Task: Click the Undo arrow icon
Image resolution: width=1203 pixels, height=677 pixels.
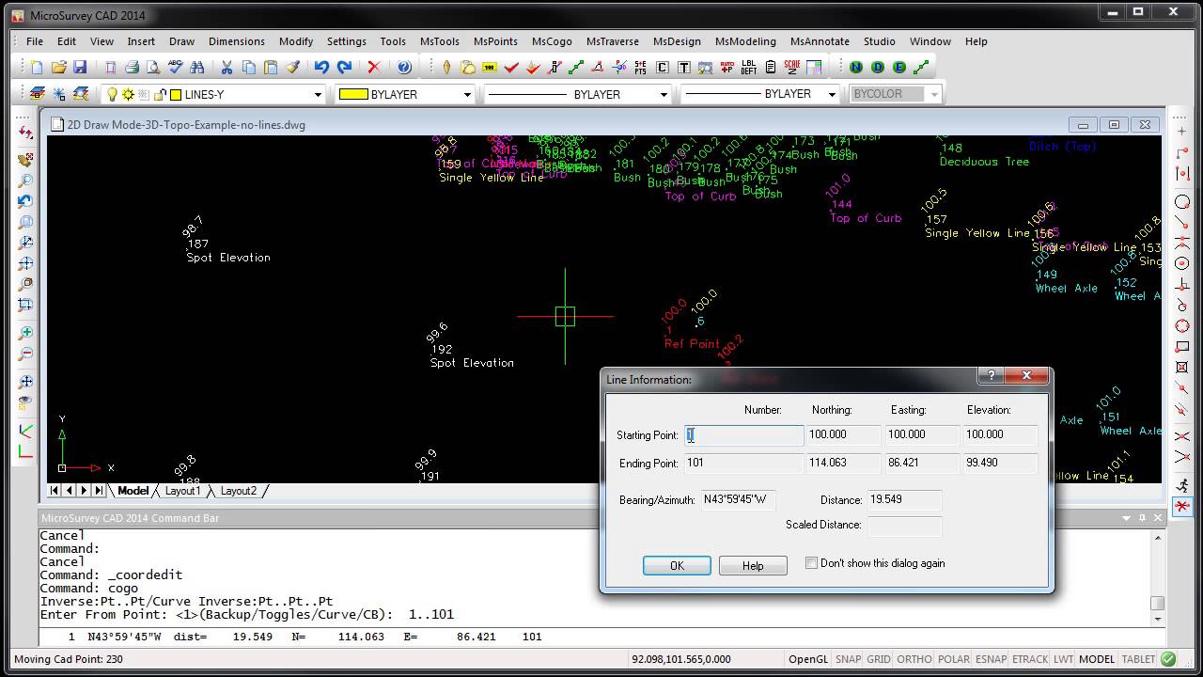Action: (x=321, y=68)
